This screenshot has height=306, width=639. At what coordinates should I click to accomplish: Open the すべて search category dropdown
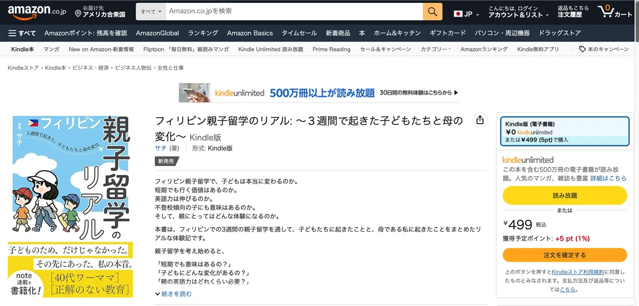151,12
